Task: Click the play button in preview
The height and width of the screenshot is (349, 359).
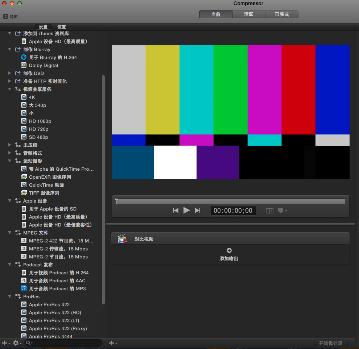Action: [x=187, y=211]
